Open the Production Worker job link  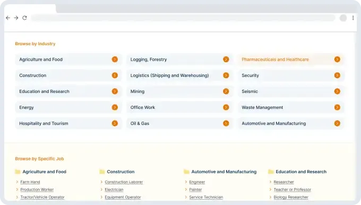click(x=37, y=190)
